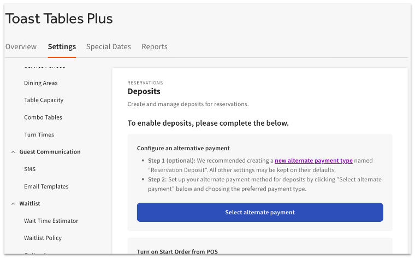
Task: Choose Combo Tables in the sidebar
Action: point(43,117)
